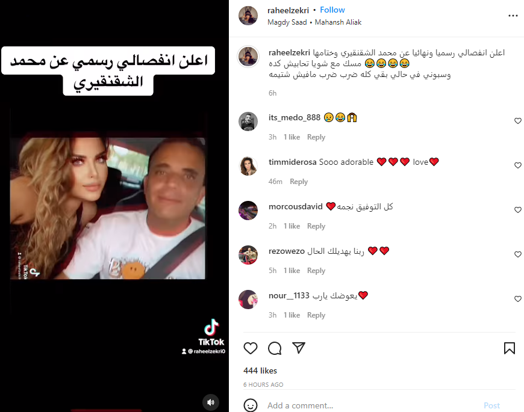This screenshot has height=412, width=524.
Task: Open the emoji picker smiley icon
Action: pyautogui.click(x=251, y=405)
